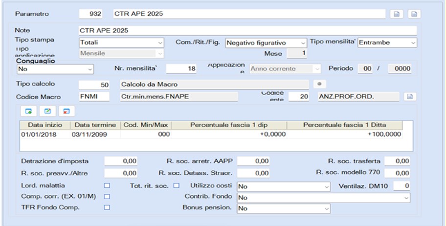Click the Tipo calcolo field showing 50
Image resolution: width=446 pixels, height=226 pixels.
point(94,84)
